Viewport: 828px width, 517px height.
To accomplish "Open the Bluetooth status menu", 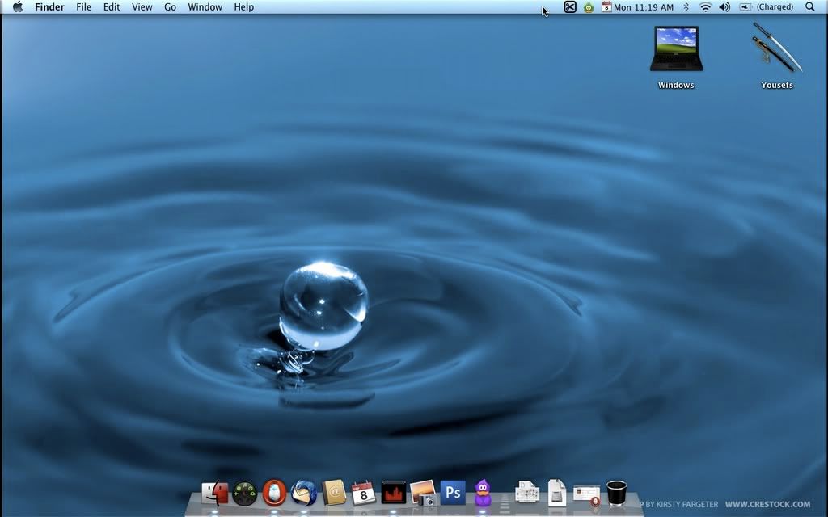I will 686,6.
